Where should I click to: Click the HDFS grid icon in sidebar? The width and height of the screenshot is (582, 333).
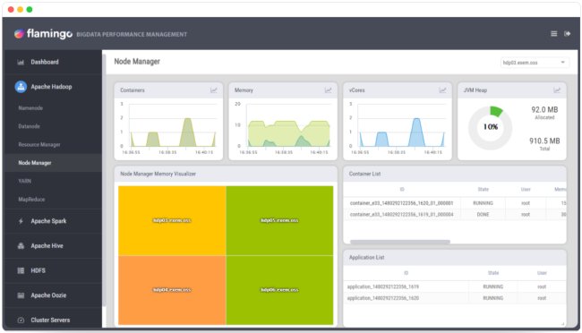[x=21, y=270]
